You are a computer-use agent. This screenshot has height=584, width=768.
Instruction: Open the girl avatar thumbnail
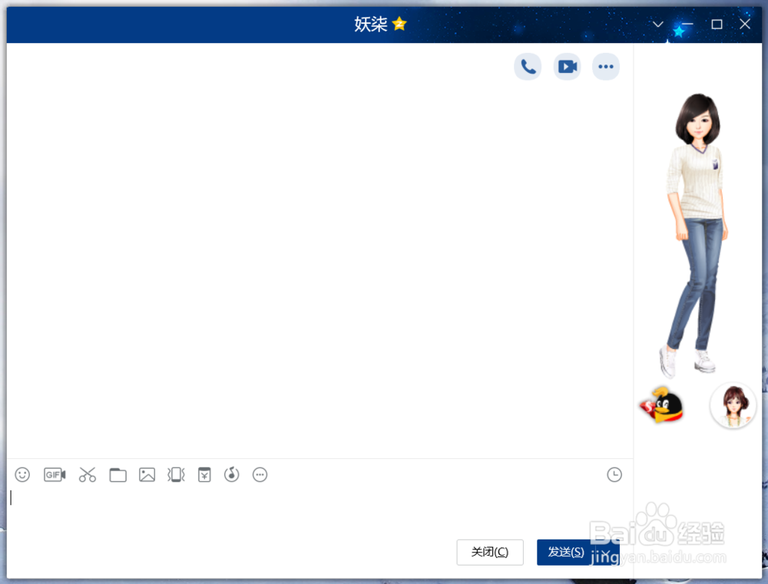733,405
